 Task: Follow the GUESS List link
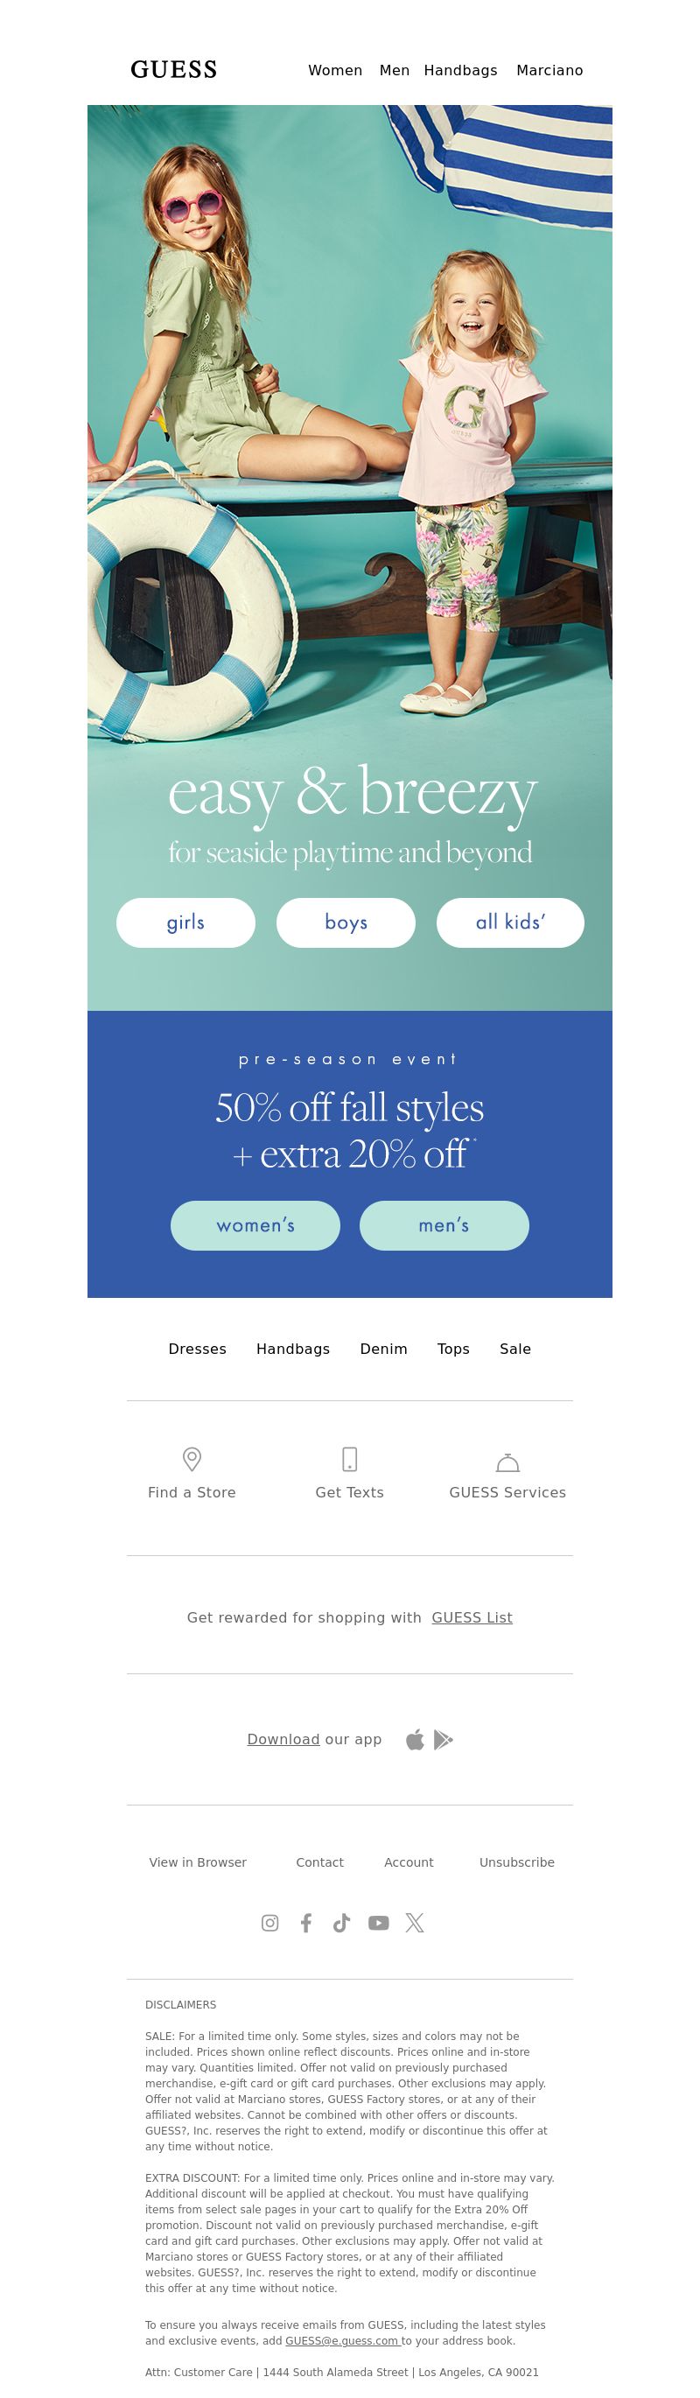pyautogui.click(x=472, y=1617)
